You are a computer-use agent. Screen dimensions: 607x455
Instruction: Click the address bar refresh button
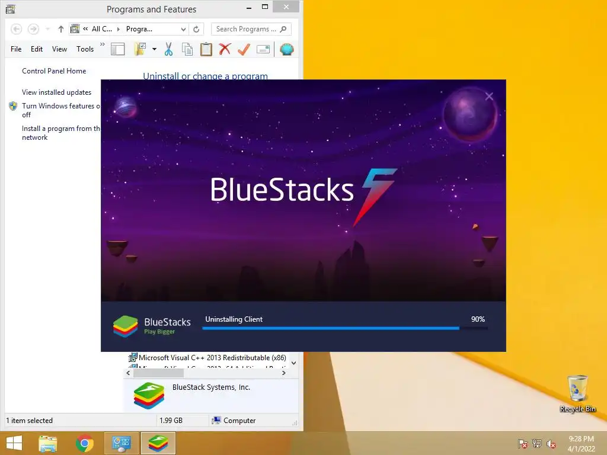[196, 29]
